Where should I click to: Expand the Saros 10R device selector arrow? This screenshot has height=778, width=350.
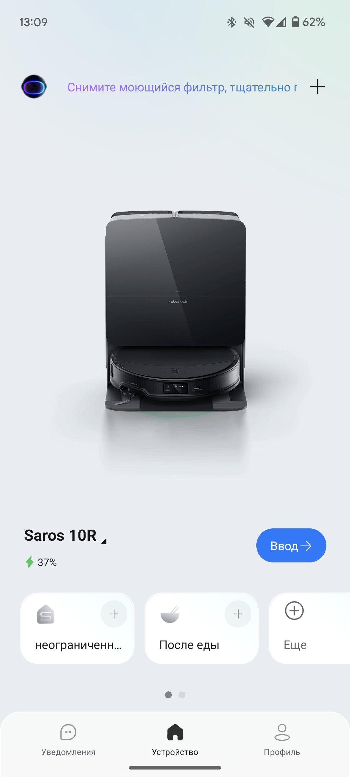pos(104,541)
